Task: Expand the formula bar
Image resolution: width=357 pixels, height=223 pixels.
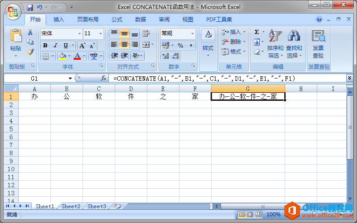Action: coord(350,78)
